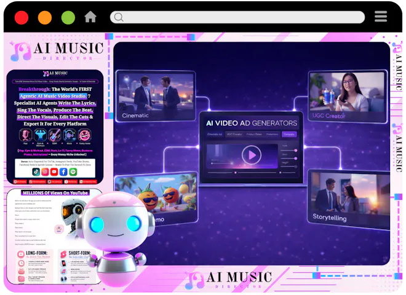The width and height of the screenshot is (406, 295).
Task: Play the AI video ad preview
Action: (x=251, y=155)
